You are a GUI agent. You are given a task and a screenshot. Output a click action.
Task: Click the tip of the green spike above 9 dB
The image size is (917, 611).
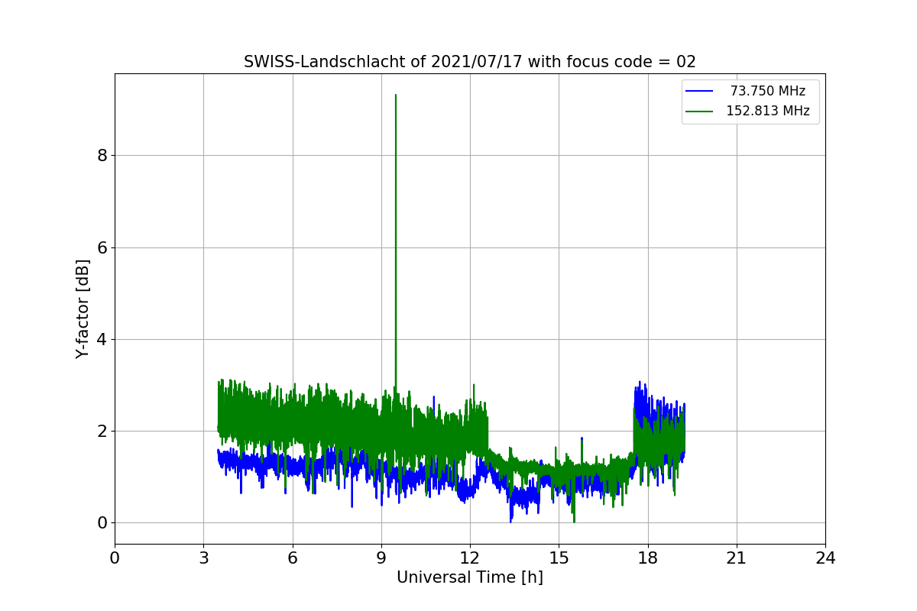(x=395, y=95)
